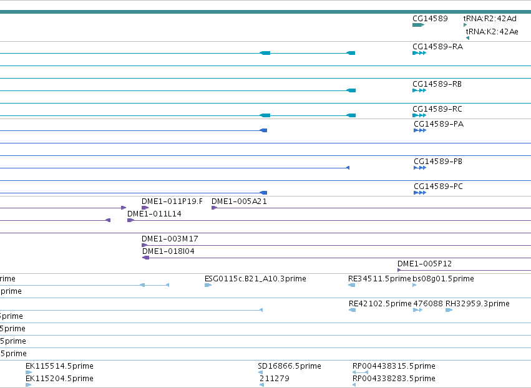Click the CG14589-PA protein label
Image resolution: width=531 pixels, height=388 pixels.
click(439, 124)
